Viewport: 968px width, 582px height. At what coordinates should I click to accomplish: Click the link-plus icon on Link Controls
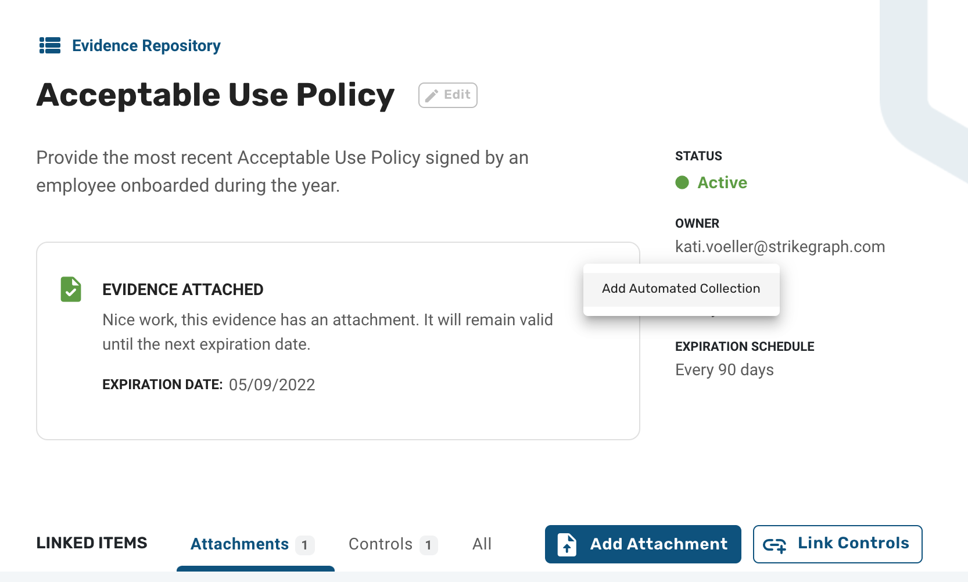point(775,545)
